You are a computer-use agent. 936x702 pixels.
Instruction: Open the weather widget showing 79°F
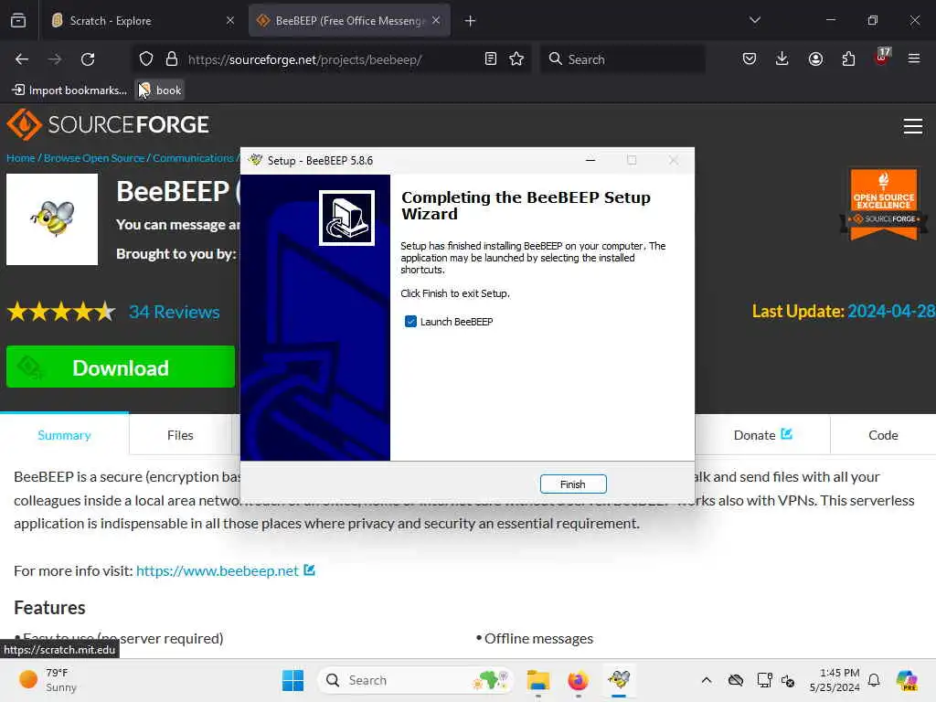pos(48,680)
